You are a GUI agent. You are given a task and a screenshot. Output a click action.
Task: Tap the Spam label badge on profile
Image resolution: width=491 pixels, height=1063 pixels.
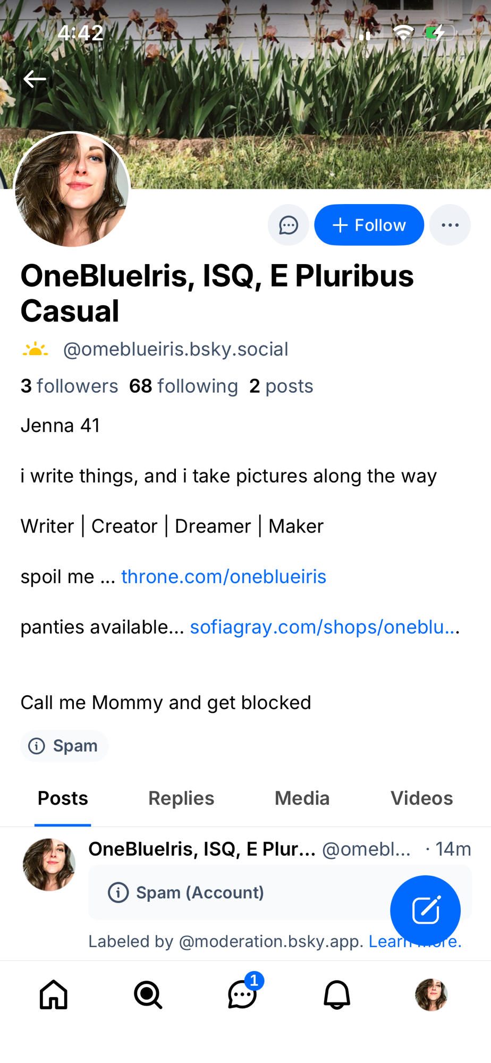64,746
